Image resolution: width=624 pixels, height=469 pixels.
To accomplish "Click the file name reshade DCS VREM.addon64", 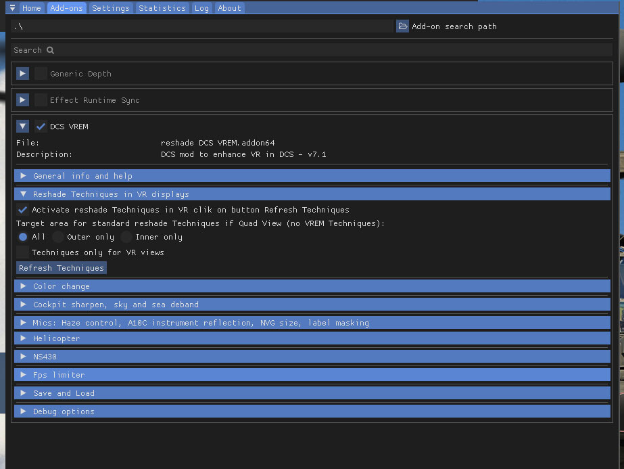I will tap(218, 143).
